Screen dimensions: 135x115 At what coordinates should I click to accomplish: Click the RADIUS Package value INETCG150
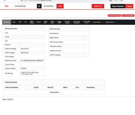click(25, 49)
